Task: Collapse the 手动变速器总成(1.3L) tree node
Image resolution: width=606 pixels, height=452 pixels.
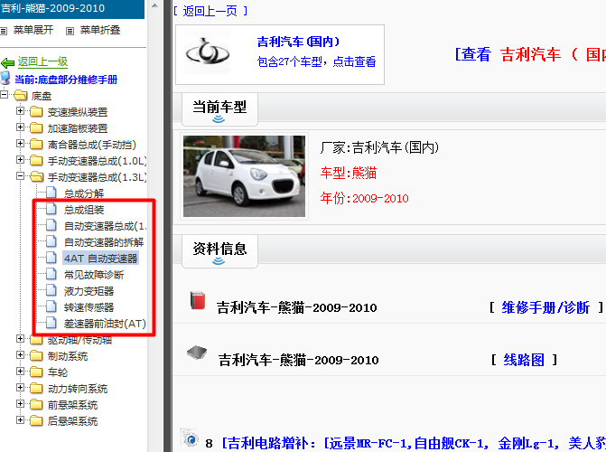Action: click(x=20, y=175)
